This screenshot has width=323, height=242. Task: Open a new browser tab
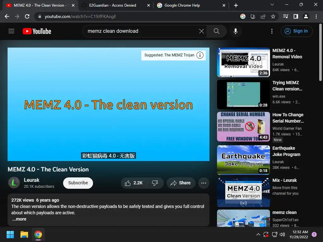(x=236, y=5)
